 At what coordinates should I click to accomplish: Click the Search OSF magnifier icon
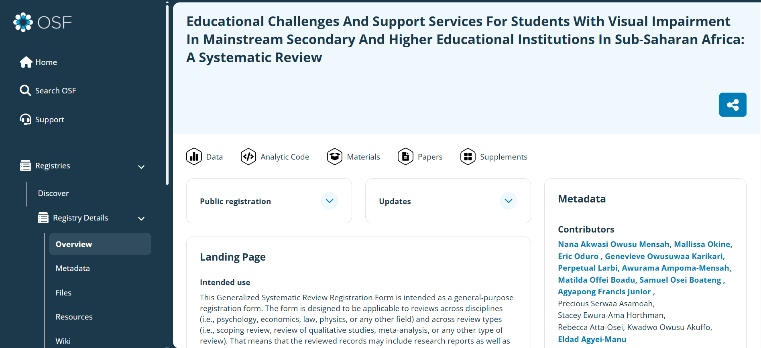point(25,91)
